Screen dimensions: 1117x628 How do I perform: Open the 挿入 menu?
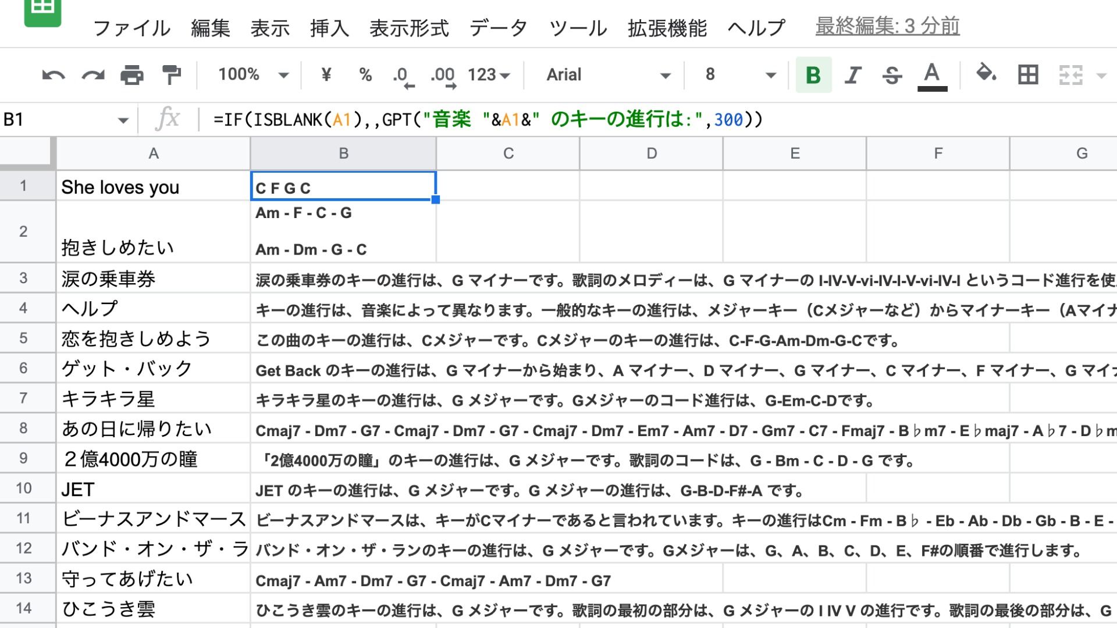329,27
